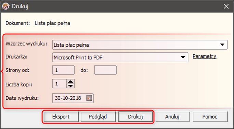Expand the Drukarka dropdown arrow
This screenshot has height=129, width=234.
click(183, 57)
